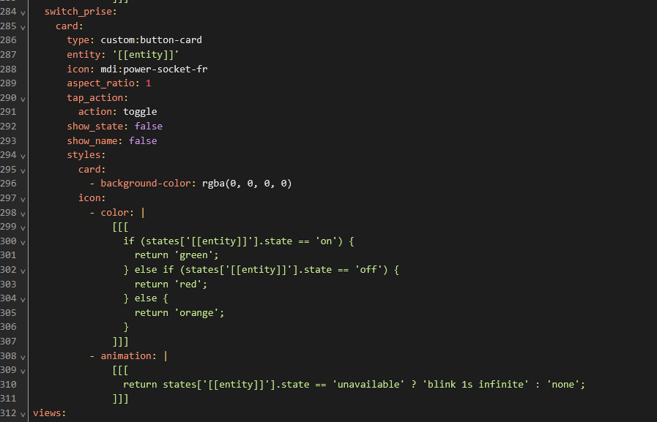The height and width of the screenshot is (422, 657).
Task: Collapse the switch_prise block fold arrow
Action: click(24, 12)
